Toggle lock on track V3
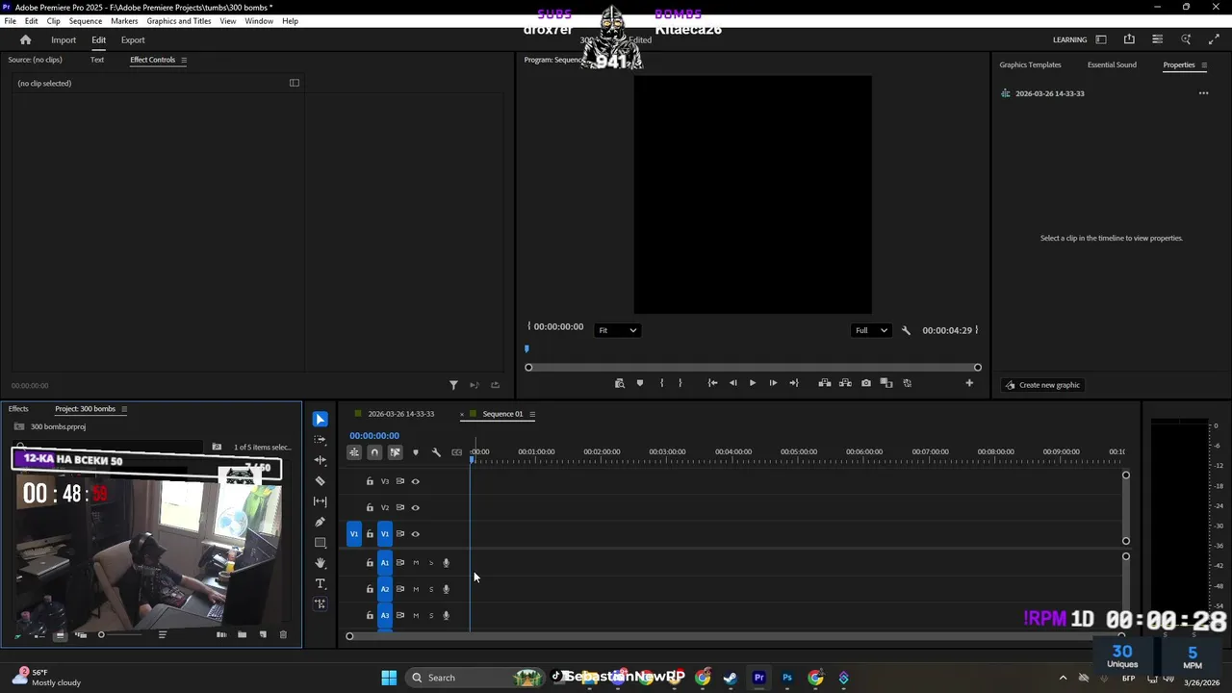Screen dimensions: 1232x693 coord(370,481)
